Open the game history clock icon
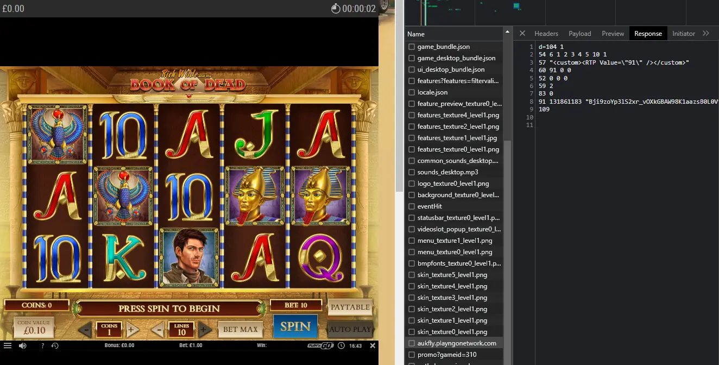Viewport: 719px width, 365px height. [55, 345]
